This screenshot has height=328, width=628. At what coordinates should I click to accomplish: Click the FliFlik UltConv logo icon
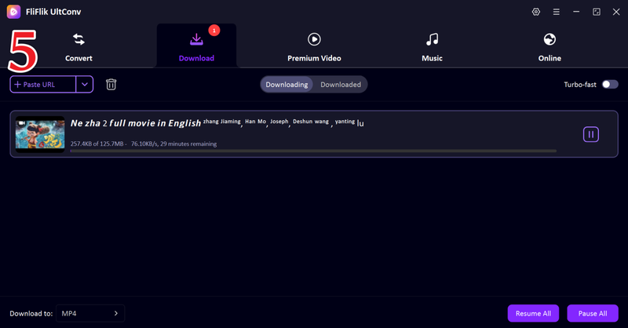(x=13, y=12)
